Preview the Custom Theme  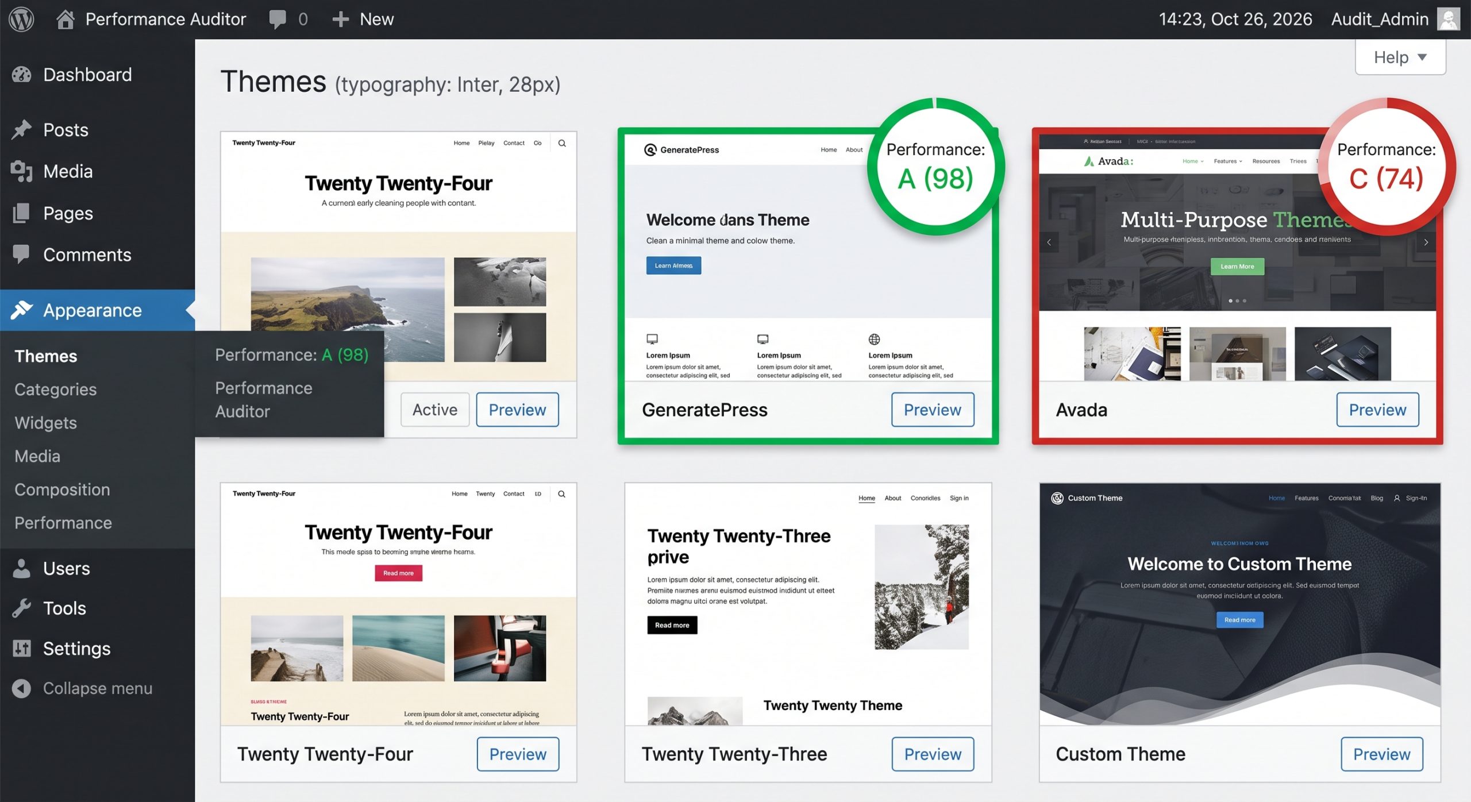[1382, 754]
